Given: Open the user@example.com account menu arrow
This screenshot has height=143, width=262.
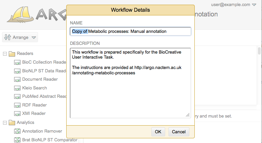Looking at the screenshot, I should (254, 5).
